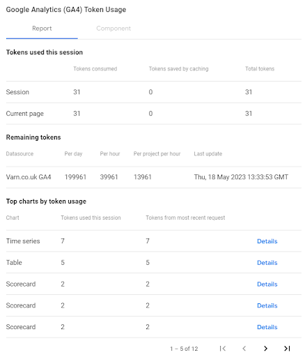Click the Tokens from most recent request header
305x357 pixels.
185,218
